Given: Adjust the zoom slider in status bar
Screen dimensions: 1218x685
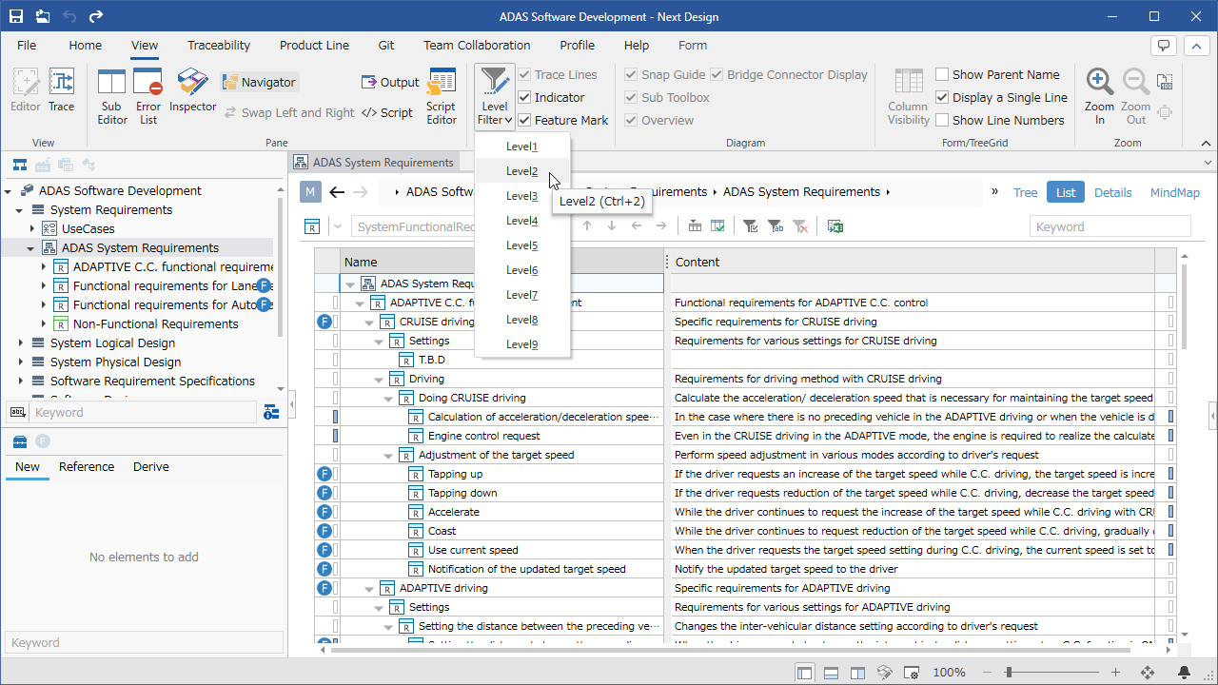Looking at the screenshot, I should pos(1008,672).
